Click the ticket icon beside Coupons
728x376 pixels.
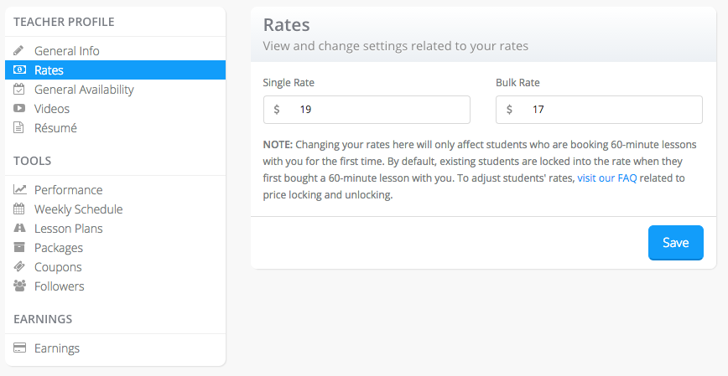click(x=19, y=266)
